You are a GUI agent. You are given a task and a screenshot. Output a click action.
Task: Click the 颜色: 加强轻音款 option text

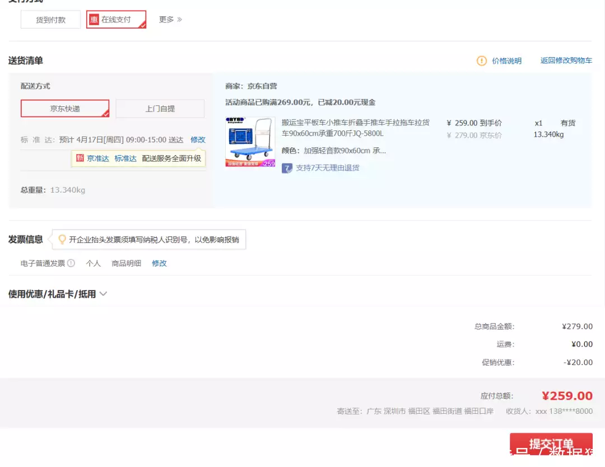(334, 151)
